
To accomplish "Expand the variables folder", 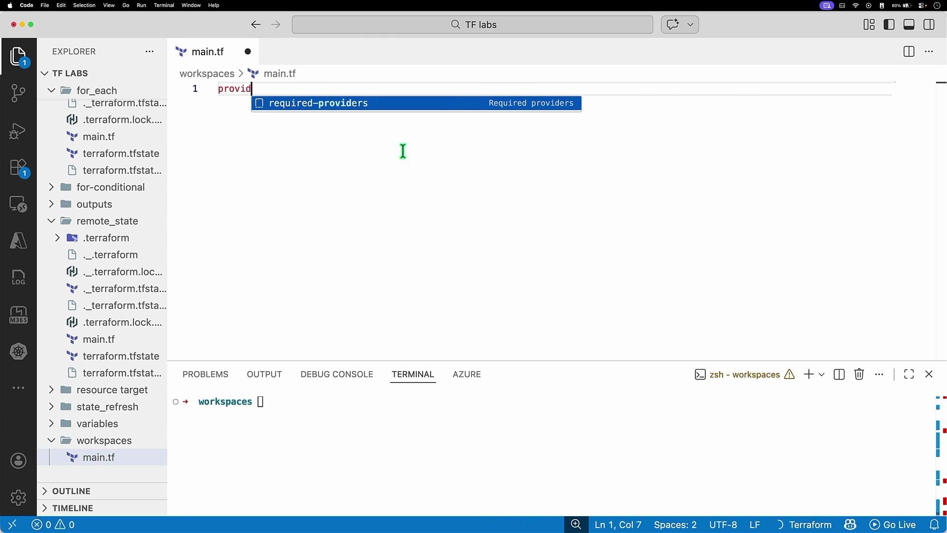I will click(x=51, y=423).
